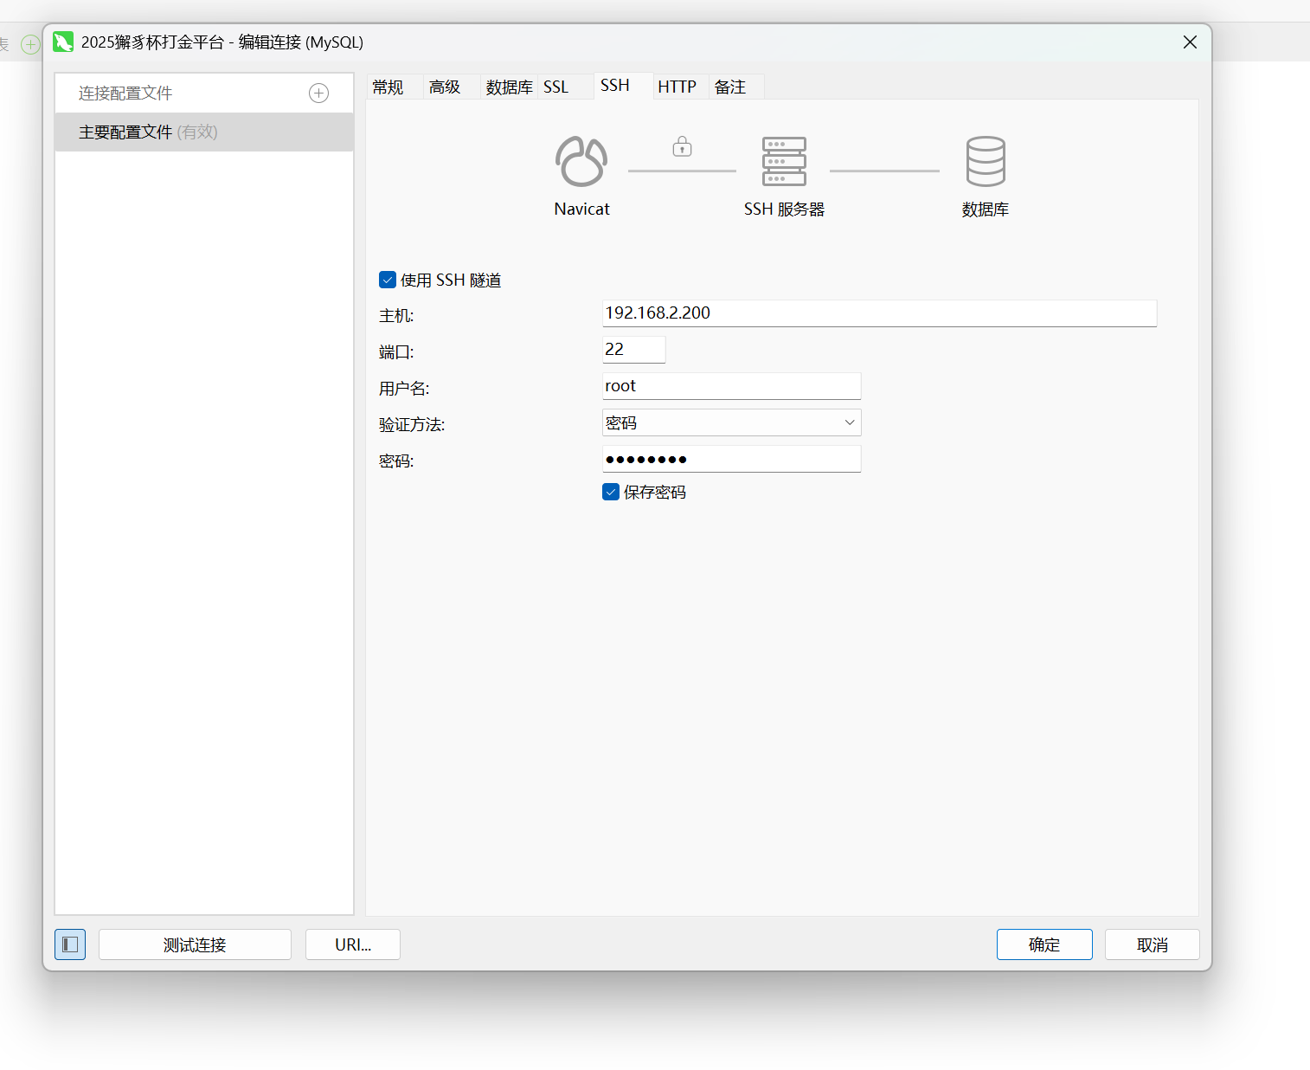Screen dimensions: 1310x1070
Task: Click the 验证方法: label
Action: tap(412, 425)
